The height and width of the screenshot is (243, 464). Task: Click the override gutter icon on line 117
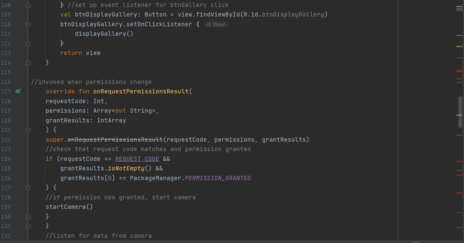tap(18, 91)
